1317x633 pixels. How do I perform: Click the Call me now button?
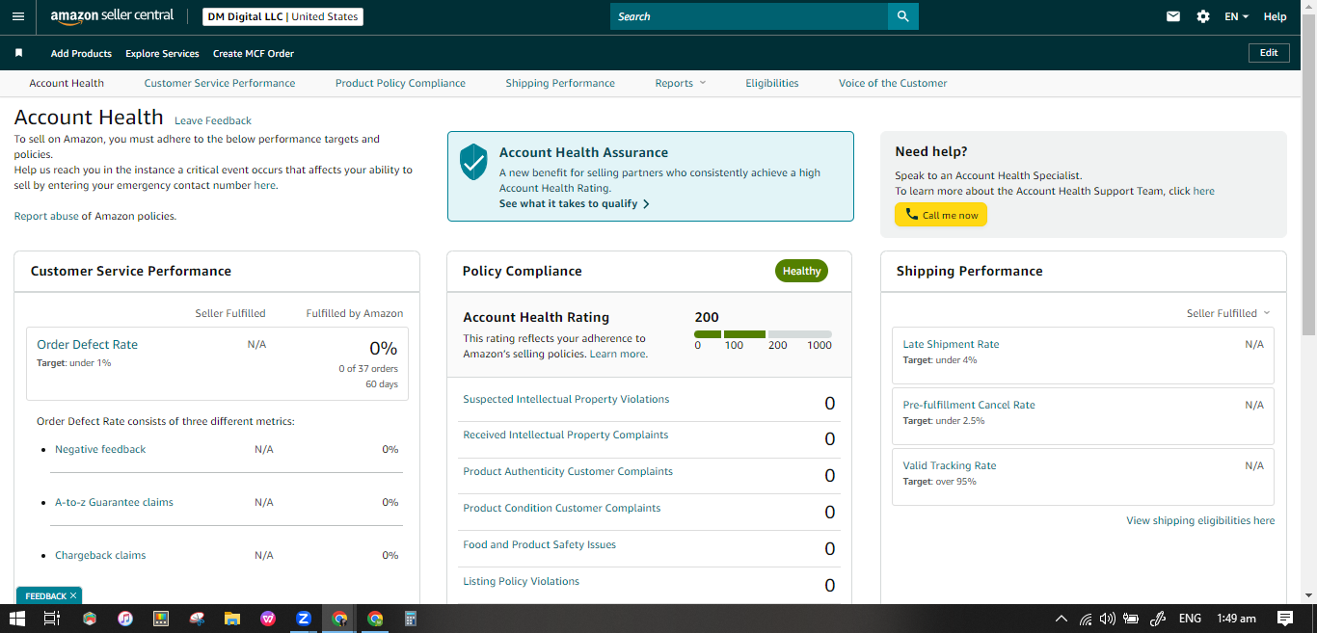[941, 215]
